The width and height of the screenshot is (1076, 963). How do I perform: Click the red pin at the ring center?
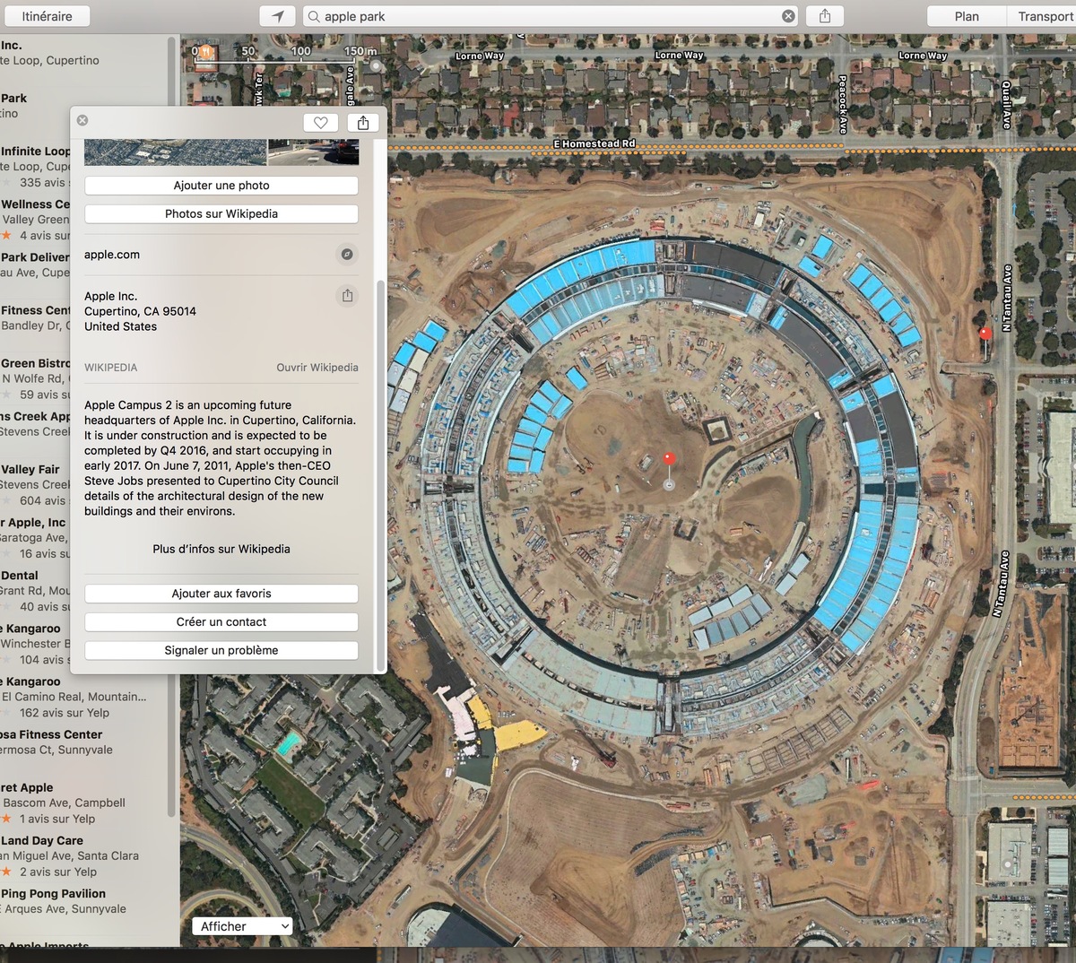click(x=669, y=459)
